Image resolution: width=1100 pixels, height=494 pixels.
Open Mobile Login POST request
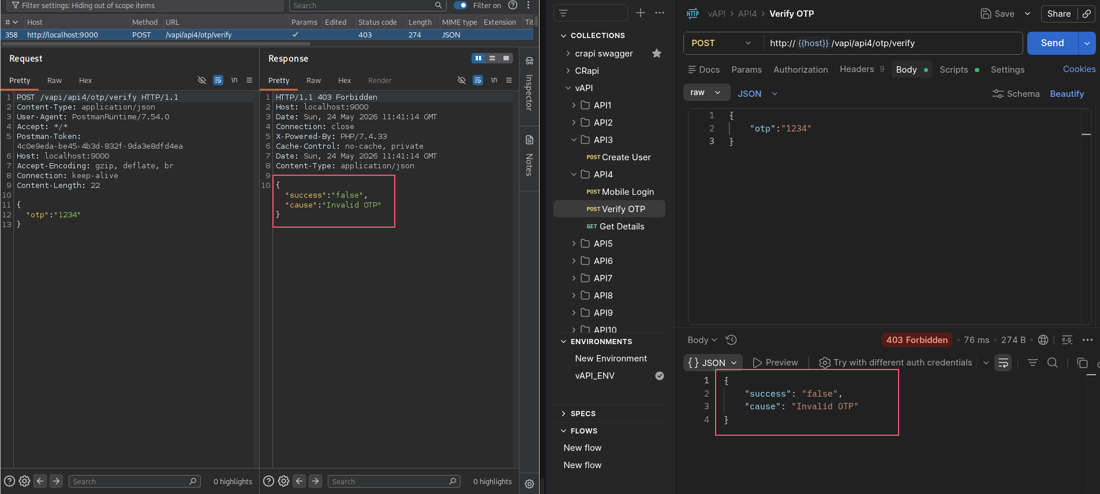(620, 192)
